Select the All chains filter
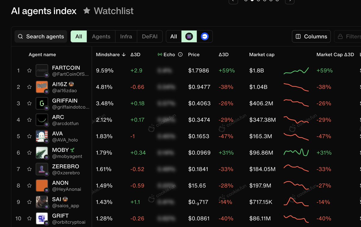Screen dimensions: 361x227 [x=174, y=36]
